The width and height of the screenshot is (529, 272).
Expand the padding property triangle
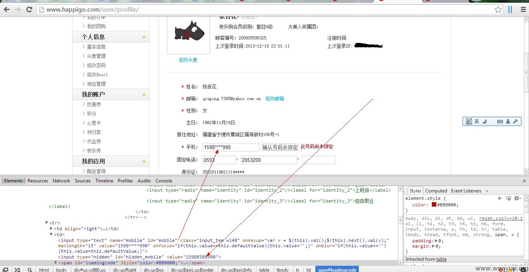click(x=436, y=241)
